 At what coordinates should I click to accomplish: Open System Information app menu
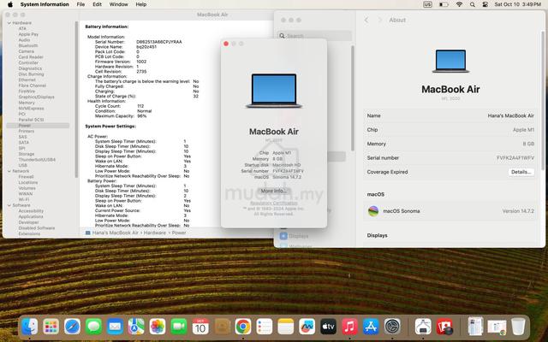coord(45,4)
